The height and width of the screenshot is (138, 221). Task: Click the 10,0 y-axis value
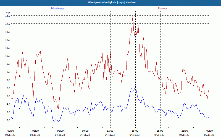[8, 56]
